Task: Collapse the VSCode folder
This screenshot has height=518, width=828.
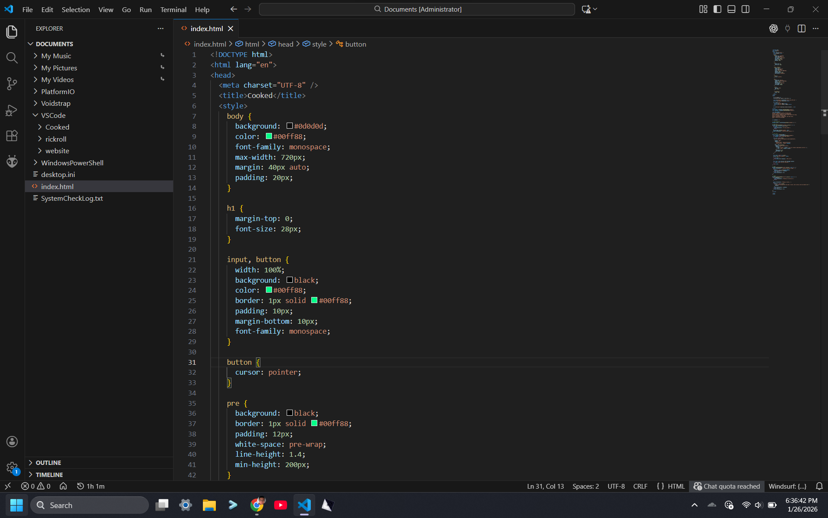Action: (x=53, y=115)
